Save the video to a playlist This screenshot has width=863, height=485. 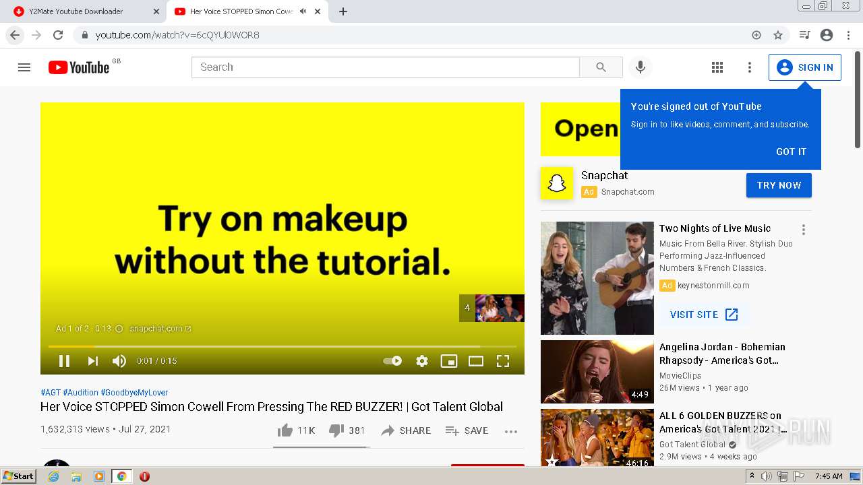(467, 430)
